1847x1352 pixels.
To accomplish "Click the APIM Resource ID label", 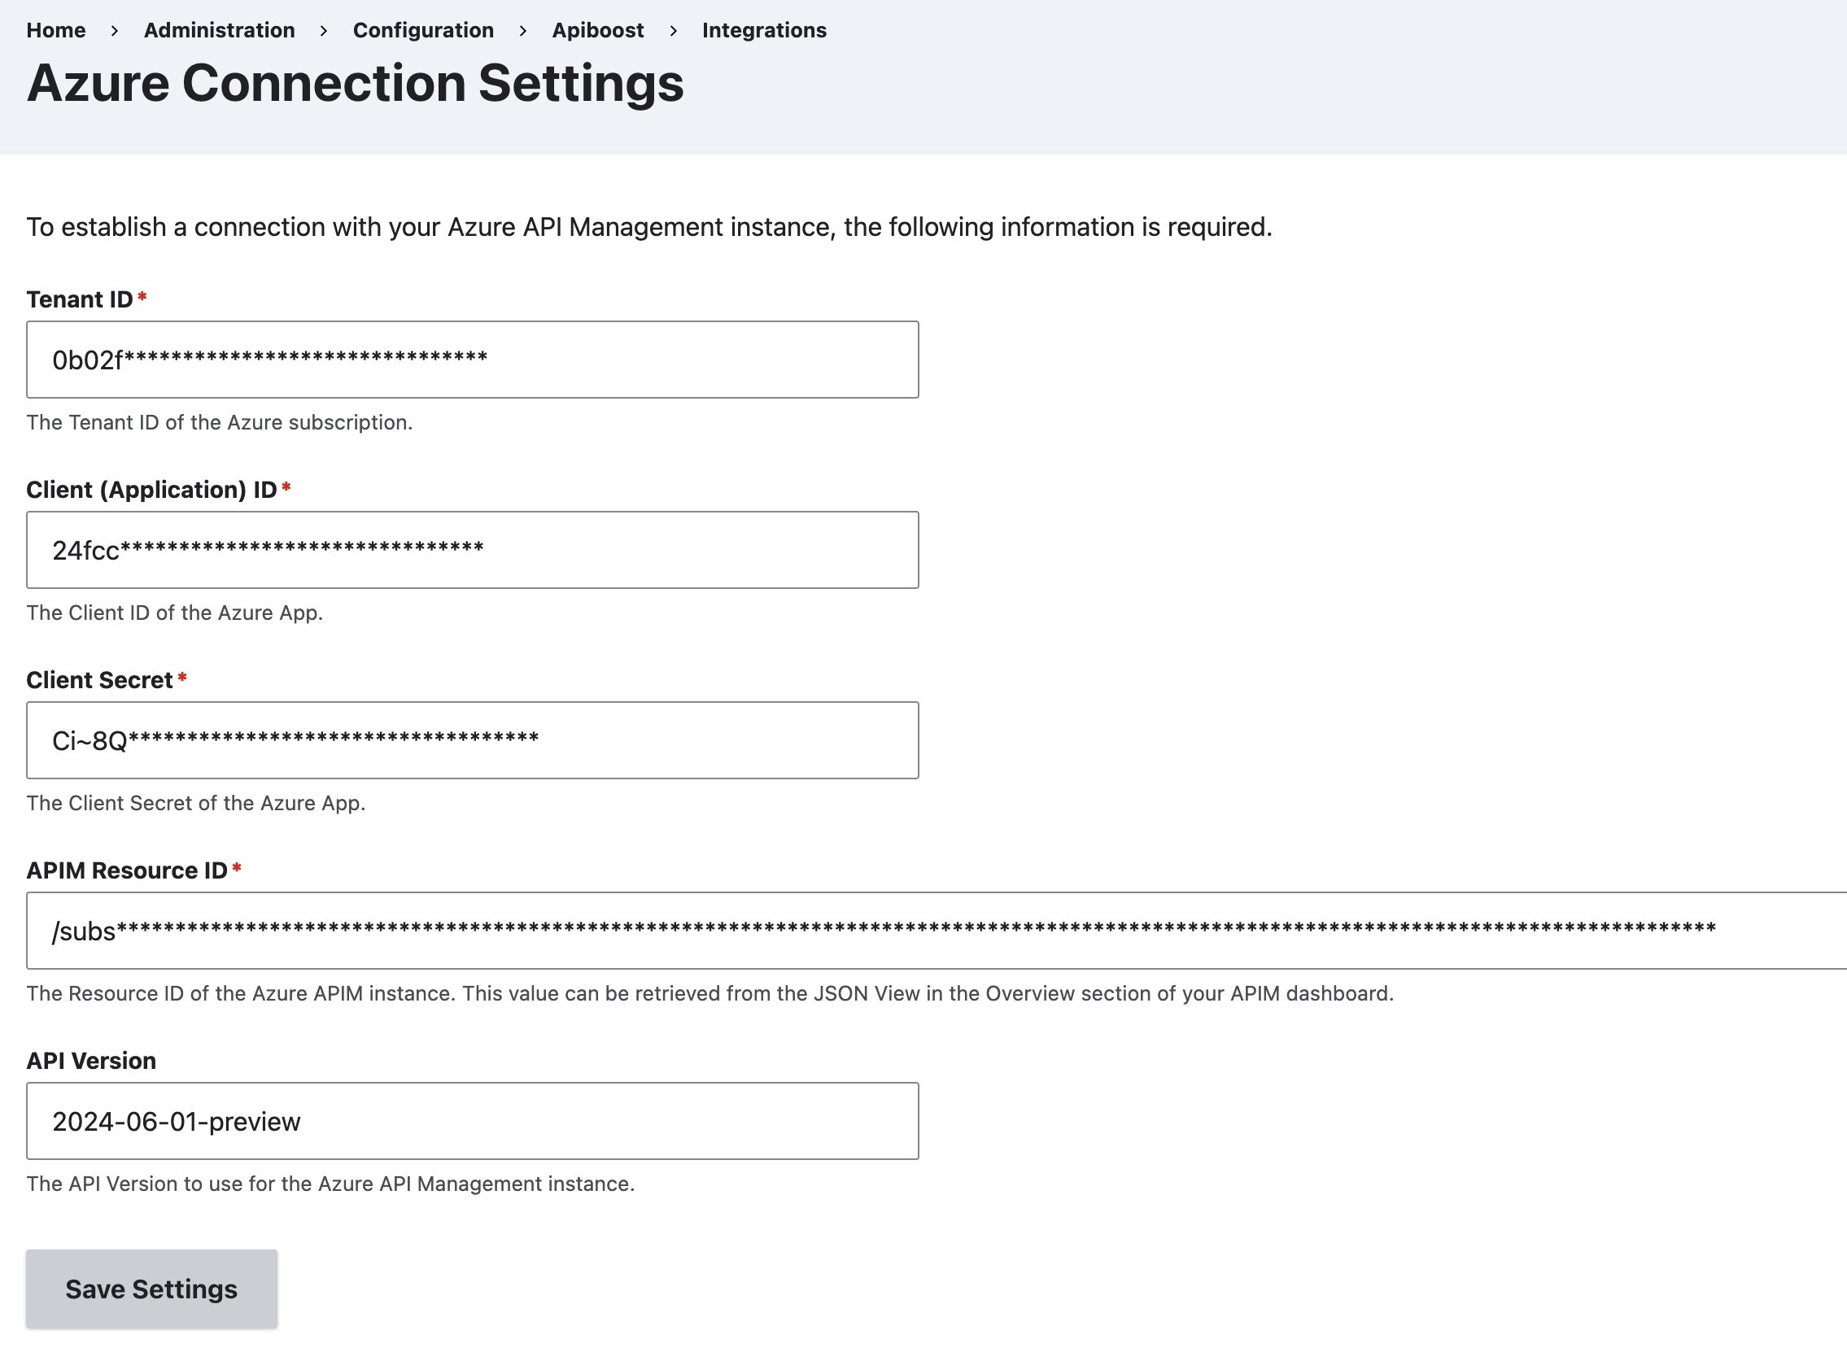I will click(127, 870).
